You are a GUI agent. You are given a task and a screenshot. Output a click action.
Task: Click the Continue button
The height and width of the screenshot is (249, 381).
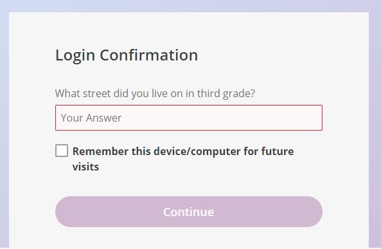pyautogui.click(x=189, y=212)
